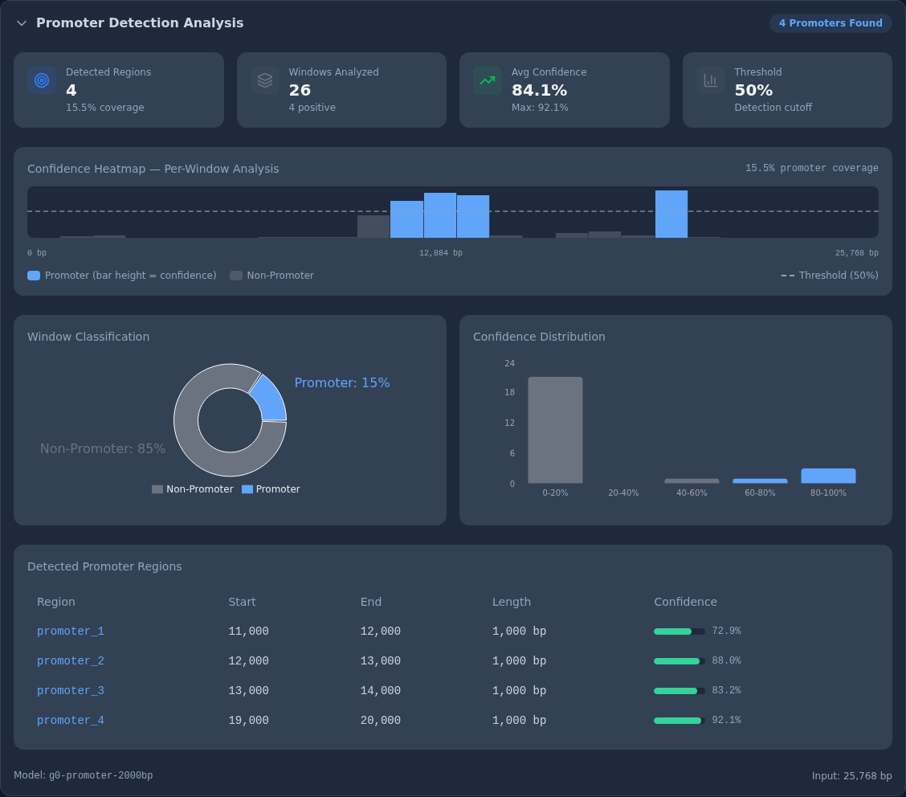
Task: Open the promoter_2 region link
Action: 71,660
